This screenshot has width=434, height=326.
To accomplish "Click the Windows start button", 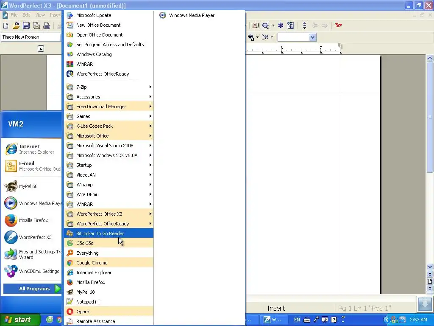I will pyautogui.click(x=20, y=320).
